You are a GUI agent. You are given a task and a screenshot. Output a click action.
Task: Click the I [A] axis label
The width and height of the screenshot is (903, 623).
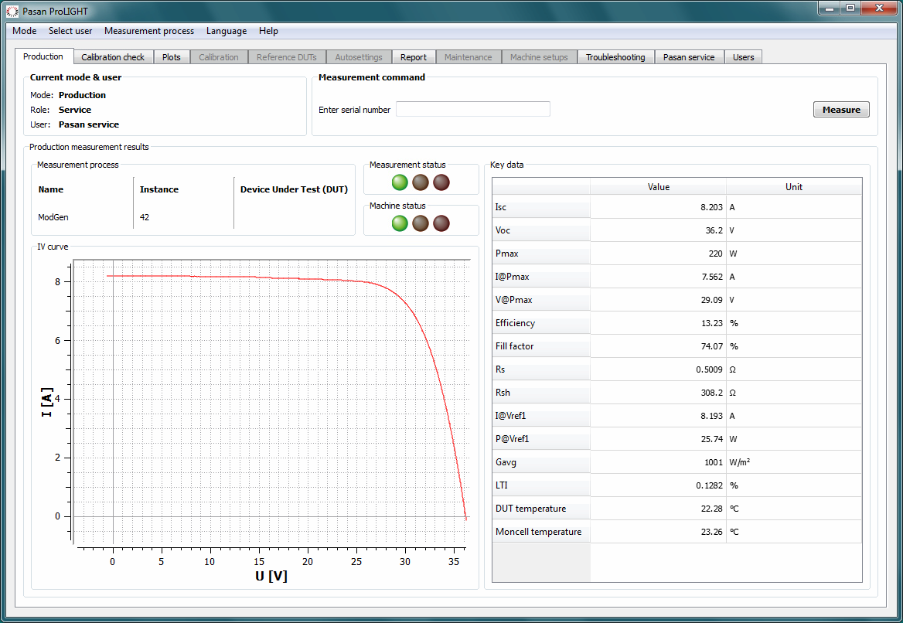46,401
